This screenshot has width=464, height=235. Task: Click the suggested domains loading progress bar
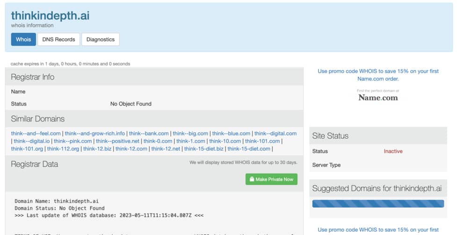pyautogui.click(x=378, y=203)
